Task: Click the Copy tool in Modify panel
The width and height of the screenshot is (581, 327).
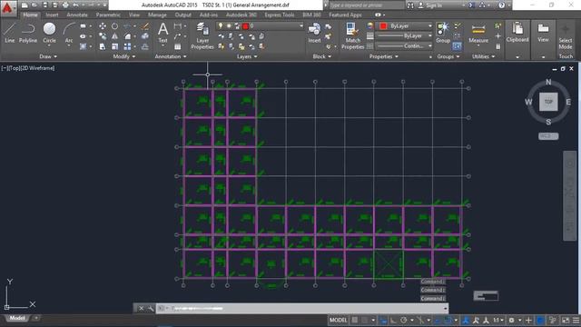Action: point(103,36)
